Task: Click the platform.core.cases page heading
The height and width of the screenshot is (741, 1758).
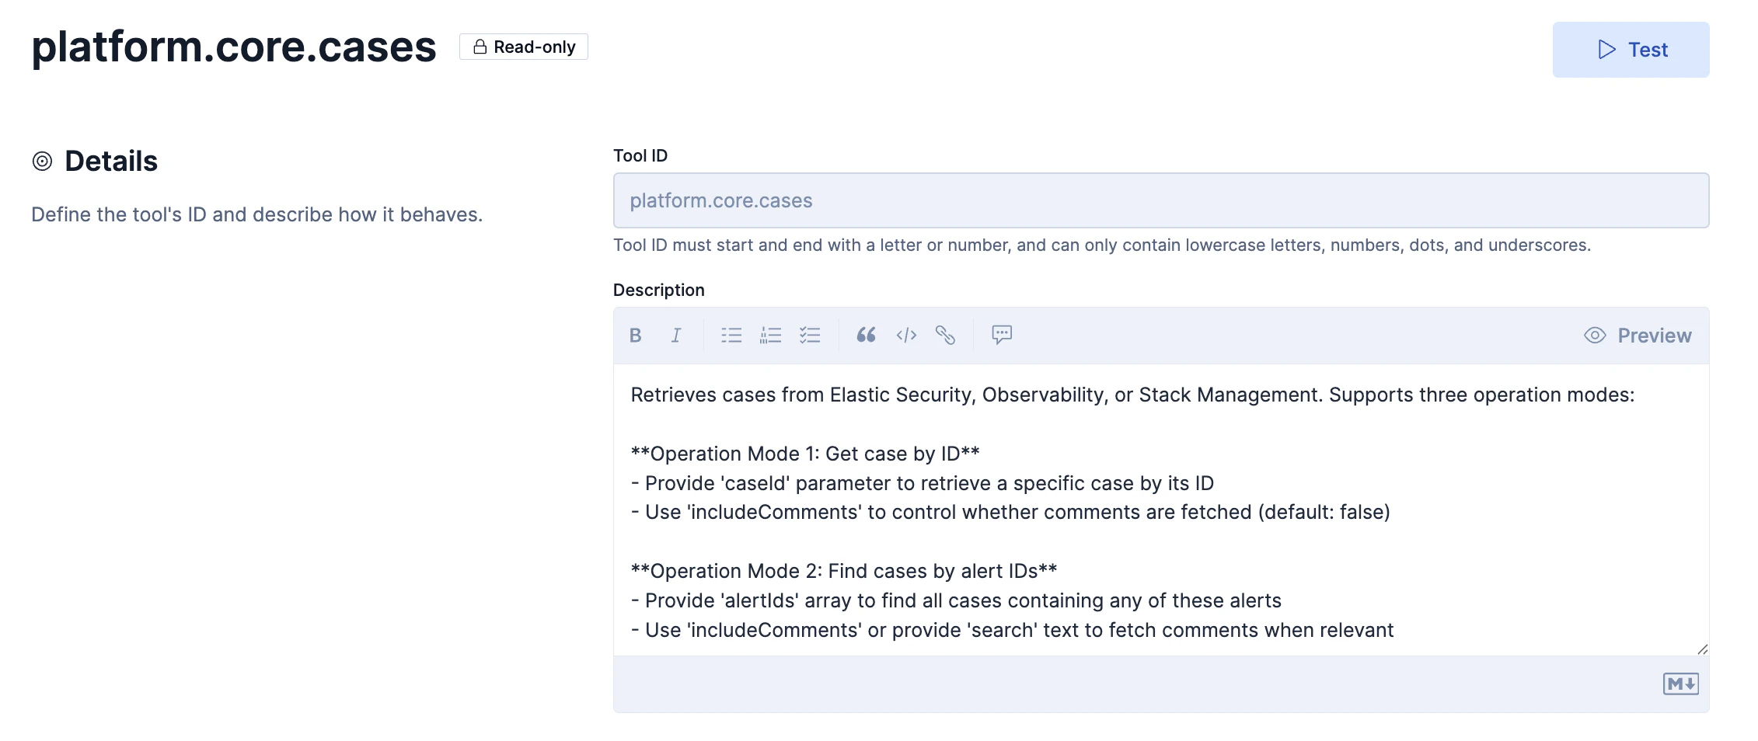Action: (x=234, y=47)
